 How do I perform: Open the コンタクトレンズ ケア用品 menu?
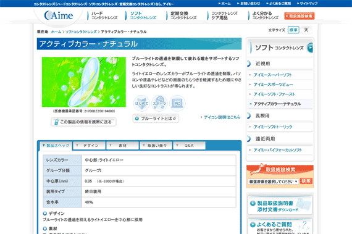[222, 15]
